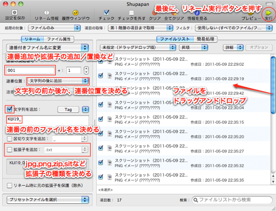
Task: Click the .txt extension field
Action: click(63, 150)
